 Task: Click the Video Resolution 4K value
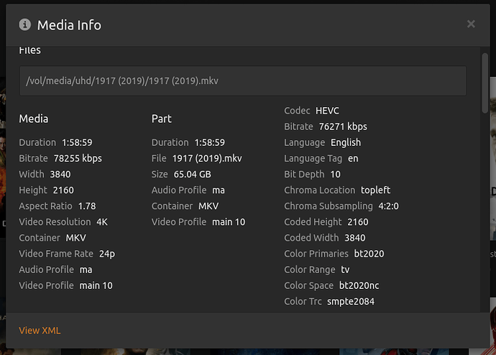[102, 222]
